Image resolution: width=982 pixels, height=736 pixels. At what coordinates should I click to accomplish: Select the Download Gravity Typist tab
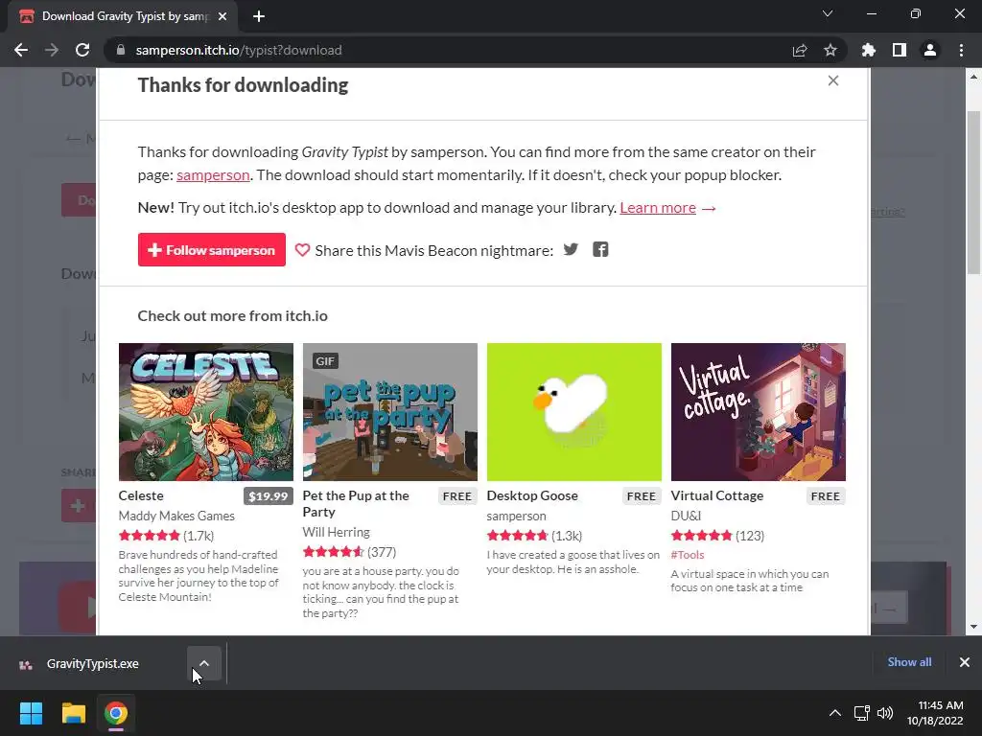tap(123, 16)
